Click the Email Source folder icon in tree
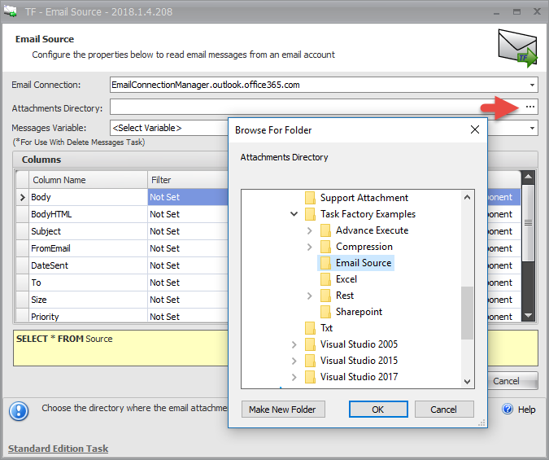 pyautogui.click(x=325, y=263)
